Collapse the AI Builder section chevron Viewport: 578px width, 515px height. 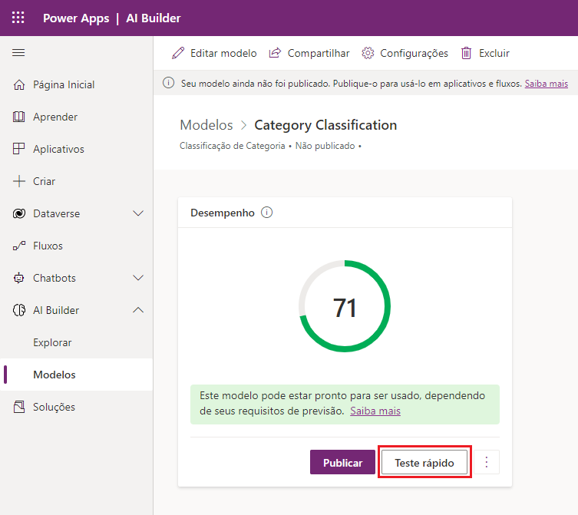(138, 310)
